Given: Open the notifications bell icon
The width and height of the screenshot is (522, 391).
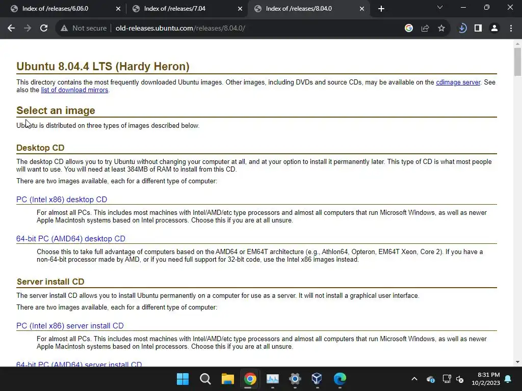Looking at the screenshot, I should click(x=508, y=379).
